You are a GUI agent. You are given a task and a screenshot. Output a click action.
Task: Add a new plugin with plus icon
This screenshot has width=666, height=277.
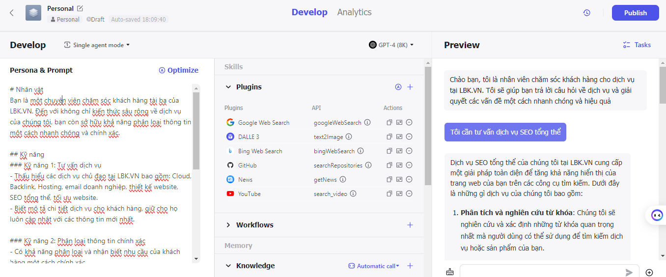[410, 87]
